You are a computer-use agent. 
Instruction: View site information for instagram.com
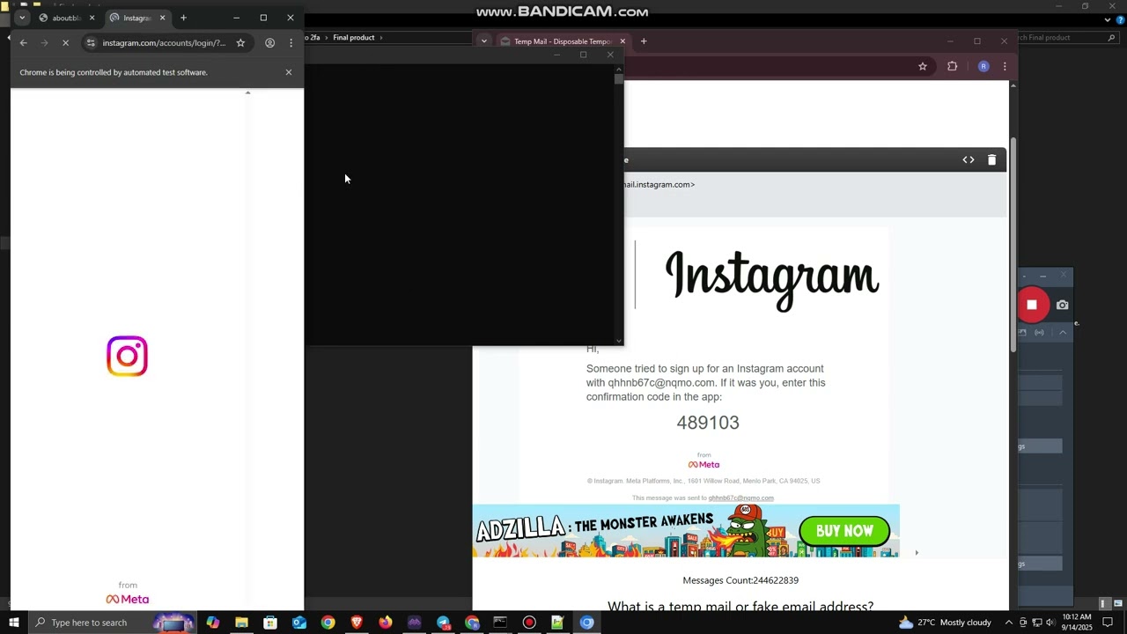90,42
